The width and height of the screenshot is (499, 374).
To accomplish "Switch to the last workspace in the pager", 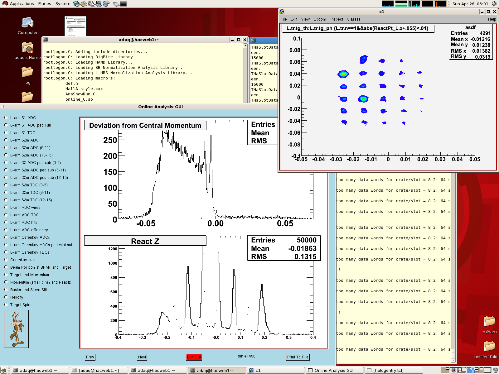I will click(487, 370).
